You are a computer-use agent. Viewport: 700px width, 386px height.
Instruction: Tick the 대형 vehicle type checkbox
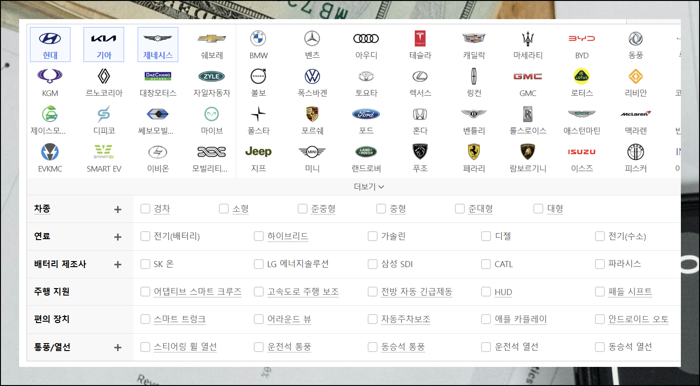click(538, 209)
